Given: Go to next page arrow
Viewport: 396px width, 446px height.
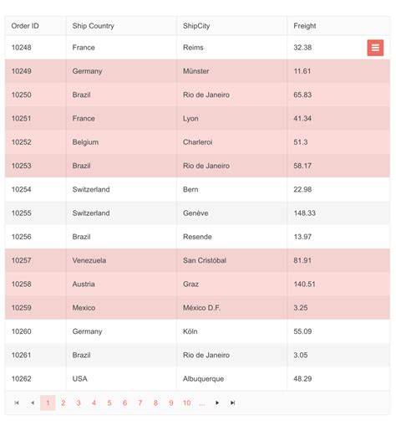Looking at the screenshot, I should click(217, 402).
